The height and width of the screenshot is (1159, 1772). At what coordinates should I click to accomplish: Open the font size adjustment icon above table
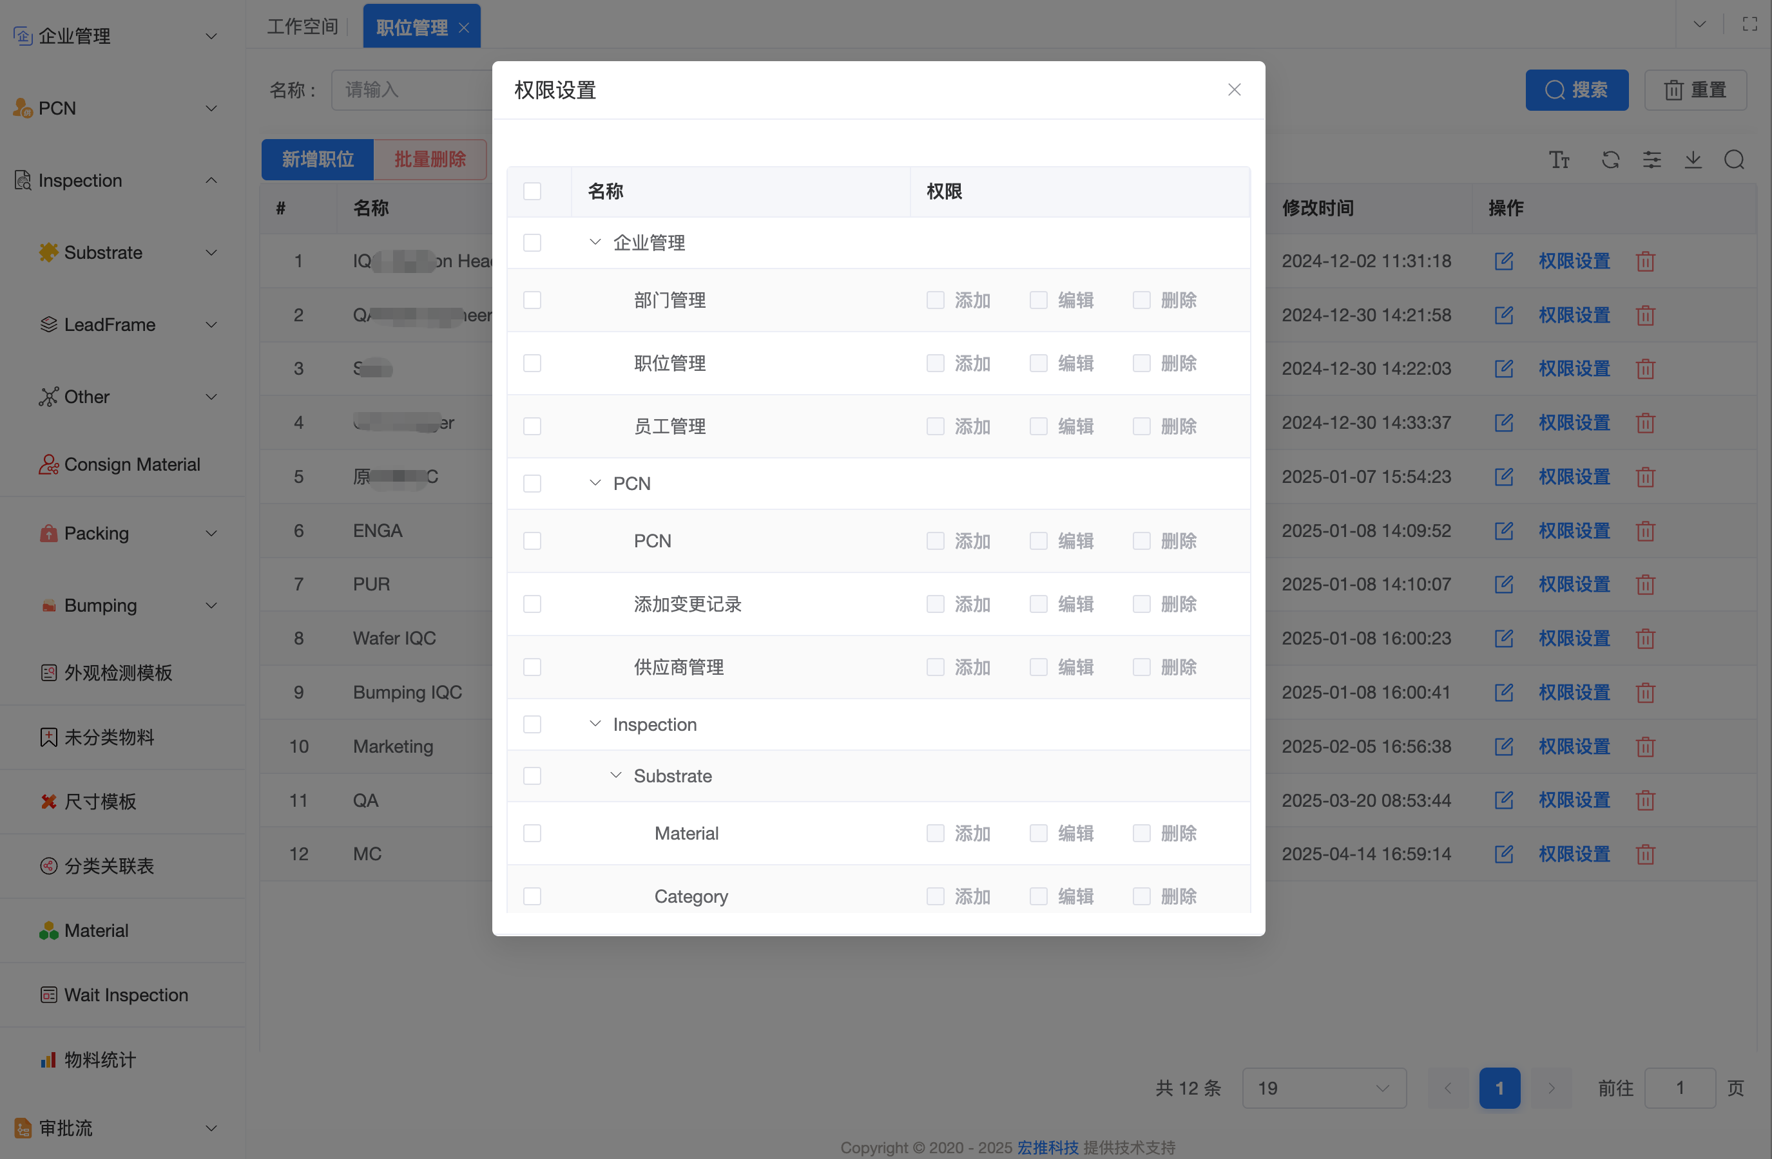1560,160
